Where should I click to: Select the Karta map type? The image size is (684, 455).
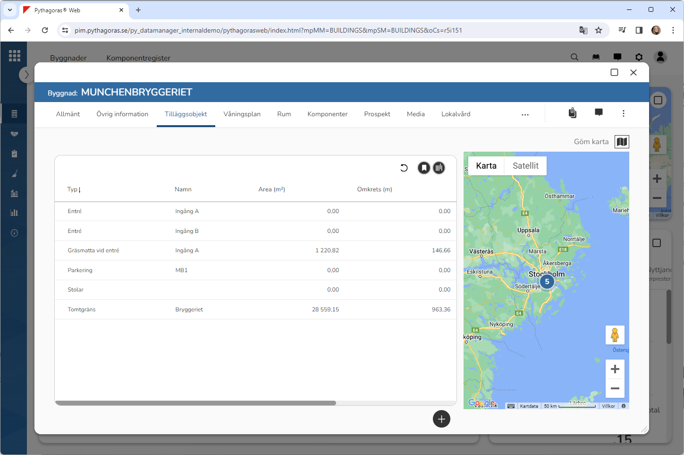[486, 166]
